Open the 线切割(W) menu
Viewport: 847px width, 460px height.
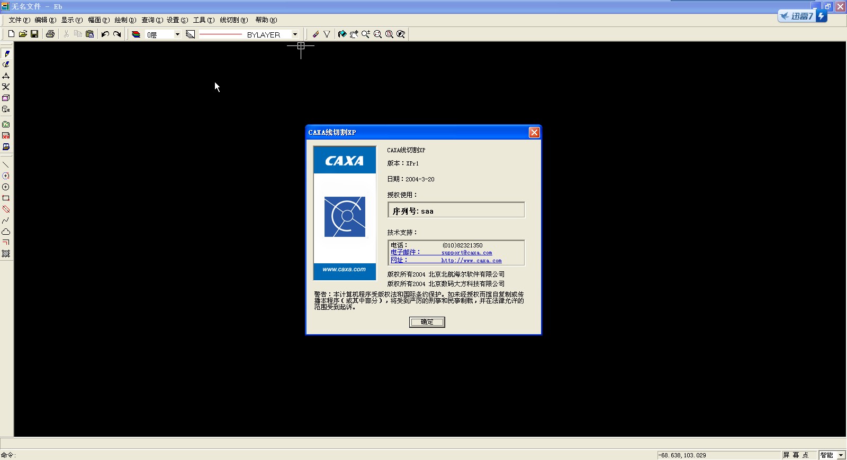pyautogui.click(x=233, y=20)
